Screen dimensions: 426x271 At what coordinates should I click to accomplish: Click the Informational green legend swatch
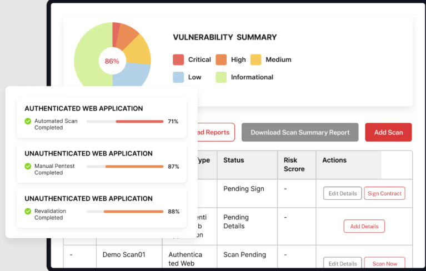coord(221,77)
